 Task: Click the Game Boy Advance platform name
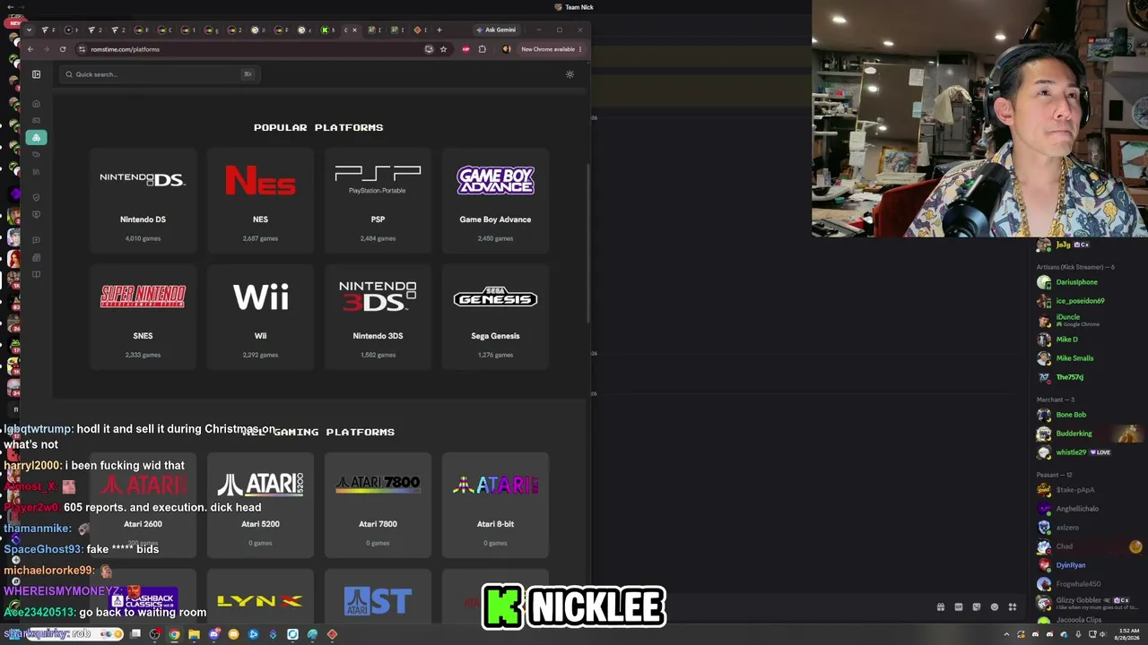tap(495, 219)
